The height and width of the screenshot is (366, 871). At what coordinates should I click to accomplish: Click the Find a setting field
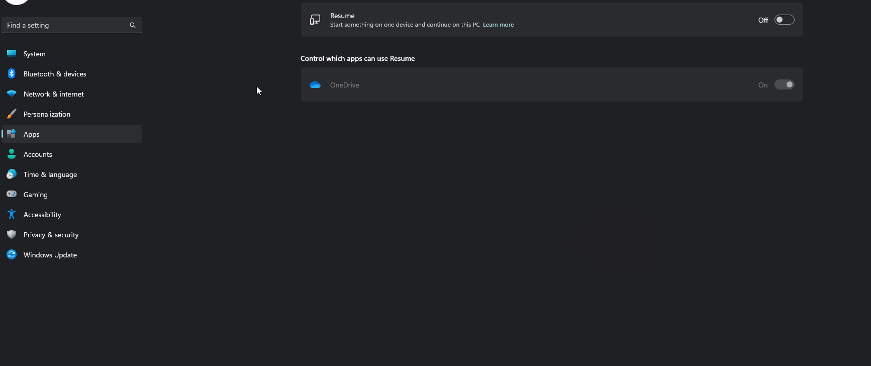[72, 25]
